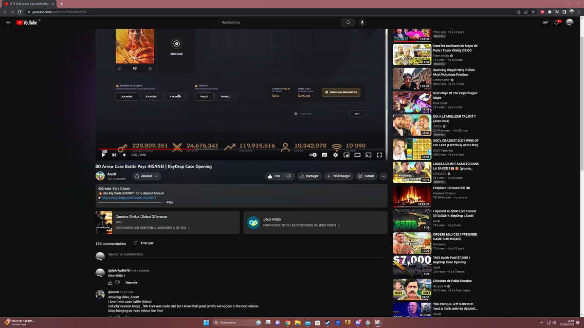Open the Route de Carque traffic widget
The height and width of the screenshot is (328, 584).
click(x=19, y=322)
